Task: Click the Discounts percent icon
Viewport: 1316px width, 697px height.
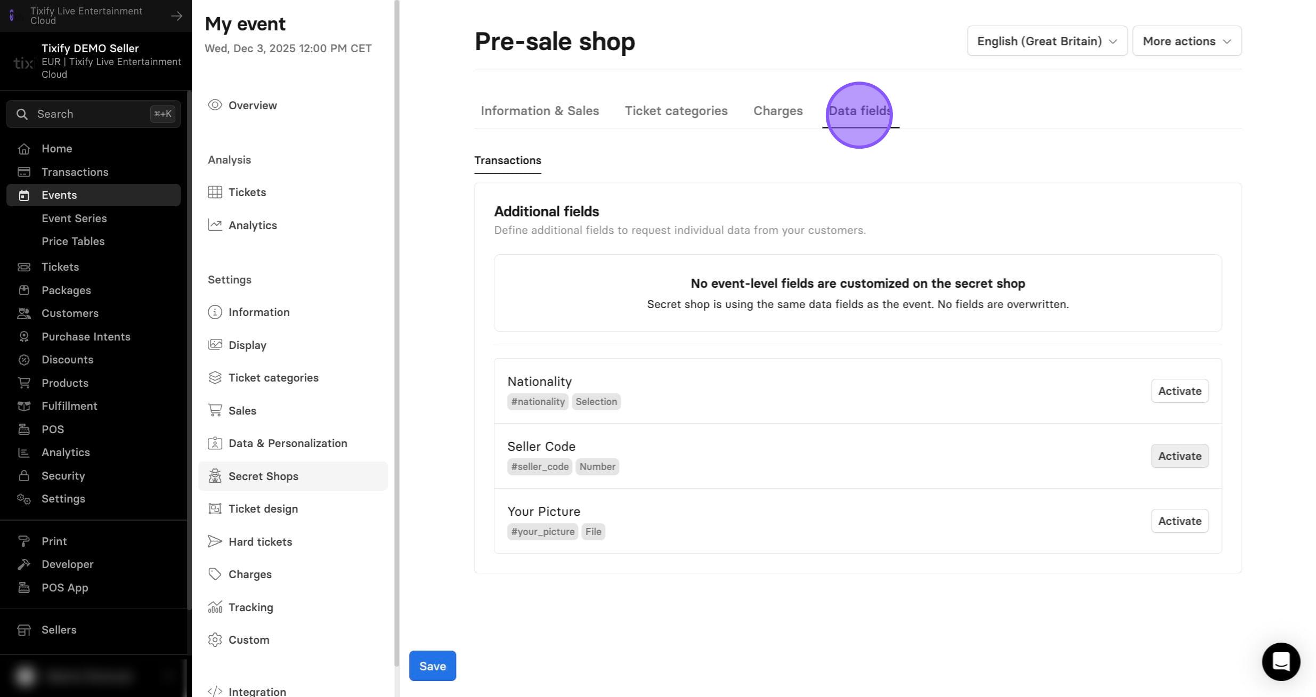Action: point(24,360)
